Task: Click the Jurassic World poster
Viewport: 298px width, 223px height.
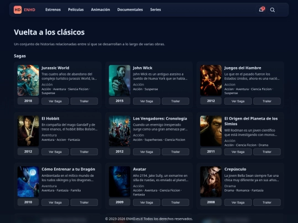Action: point(28,80)
